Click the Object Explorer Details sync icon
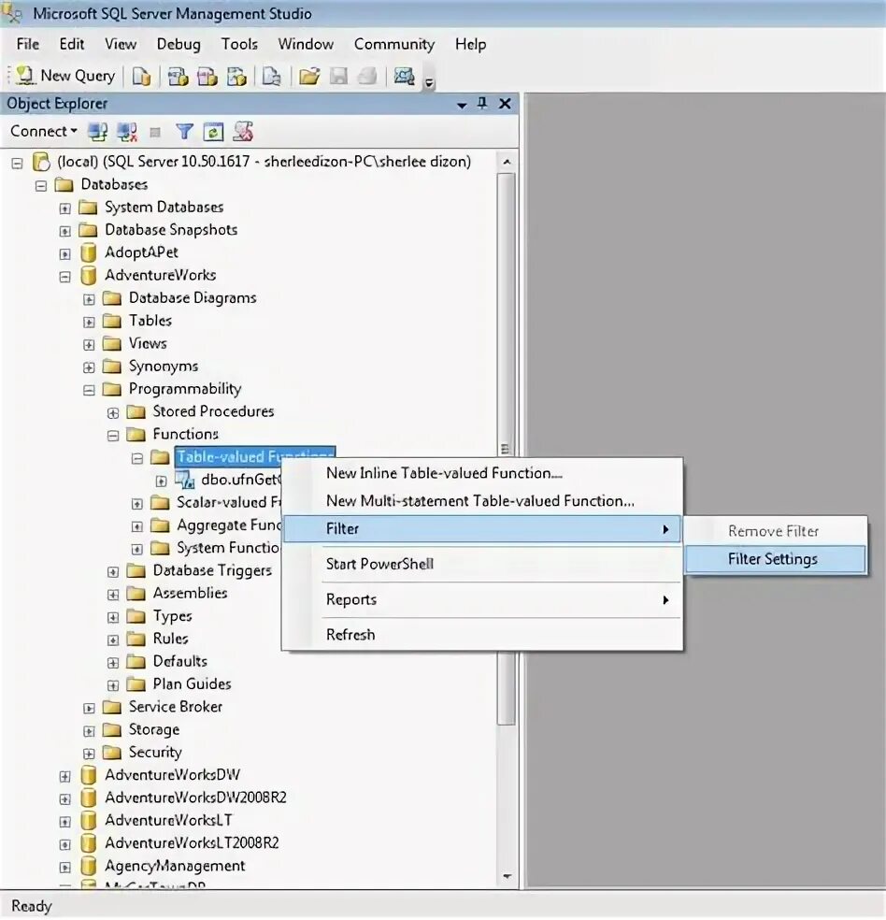The width and height of the screenshot is (886, 920). click(243, 132)
